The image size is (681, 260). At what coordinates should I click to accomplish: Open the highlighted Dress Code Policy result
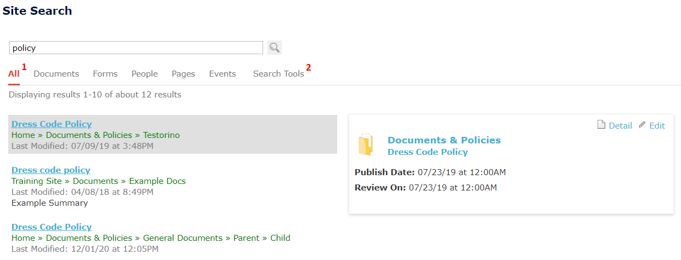click(x=52, y=124)
